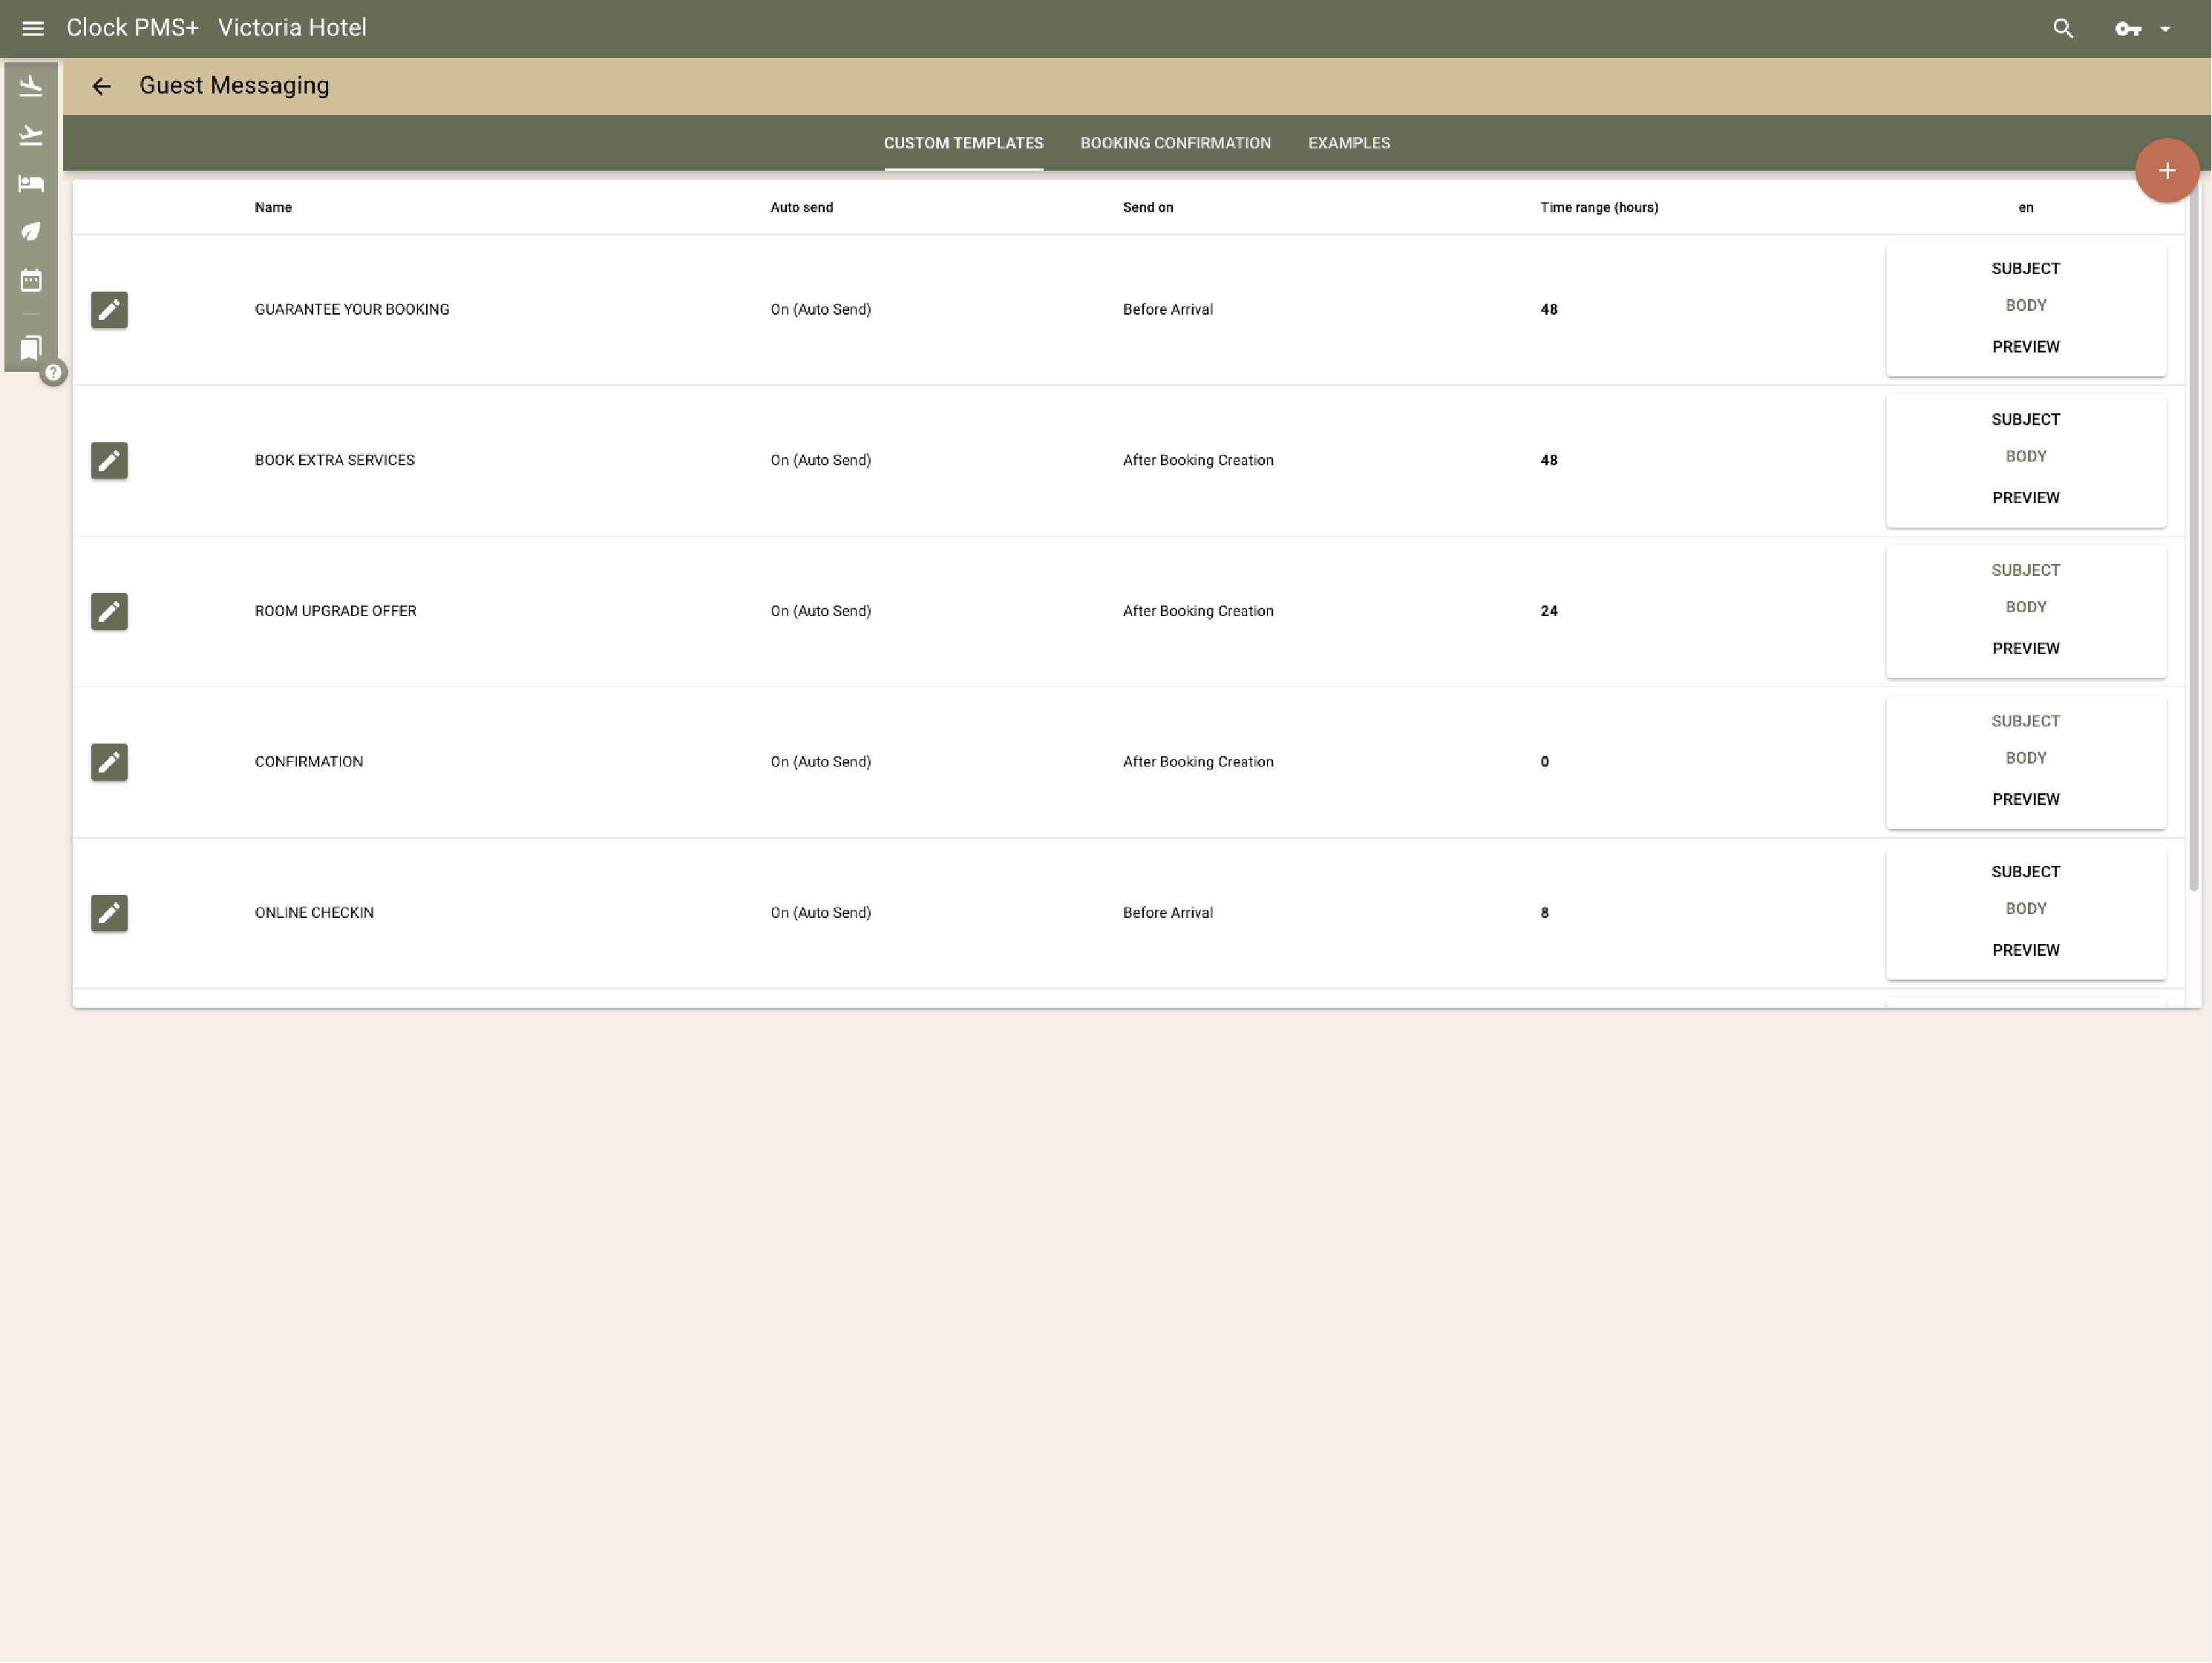Switch to the Booking Confirmation tab

(x=1175, y=143)
